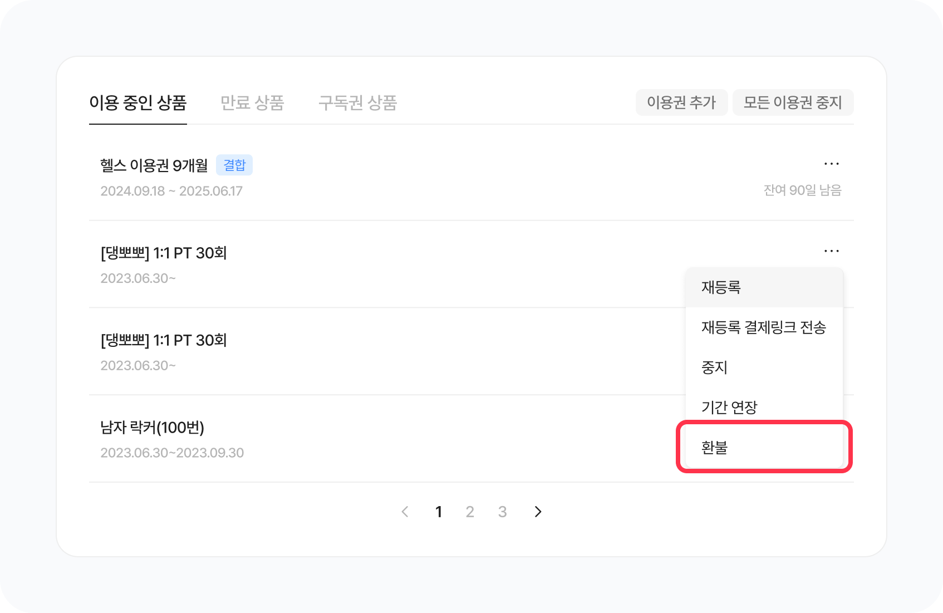Viewport: 943px width, 613px height.
Task: Select current page number 1
Action: click(439, 512)
